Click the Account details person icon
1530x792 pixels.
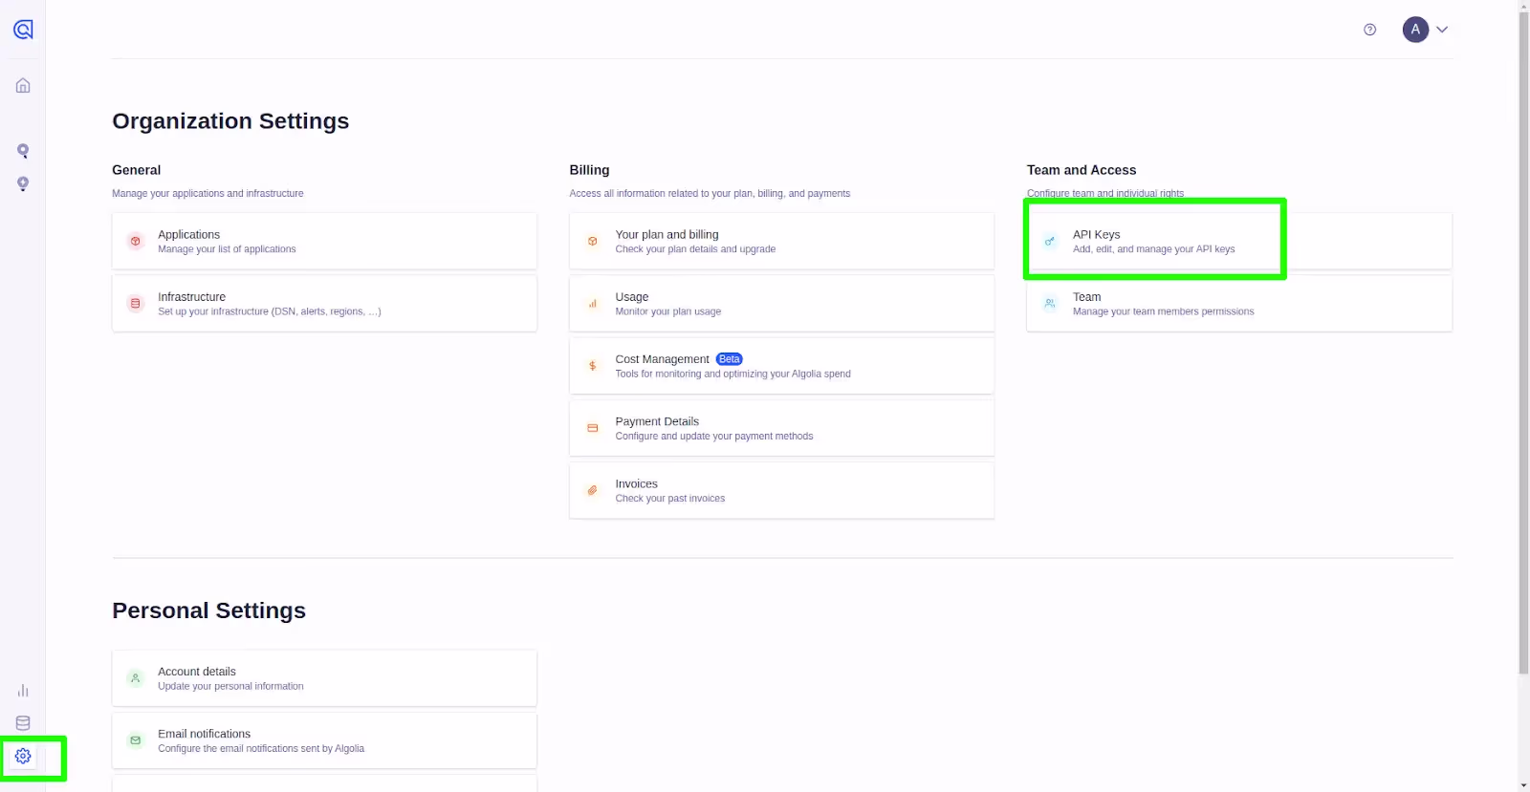click(x=135, y=678)
